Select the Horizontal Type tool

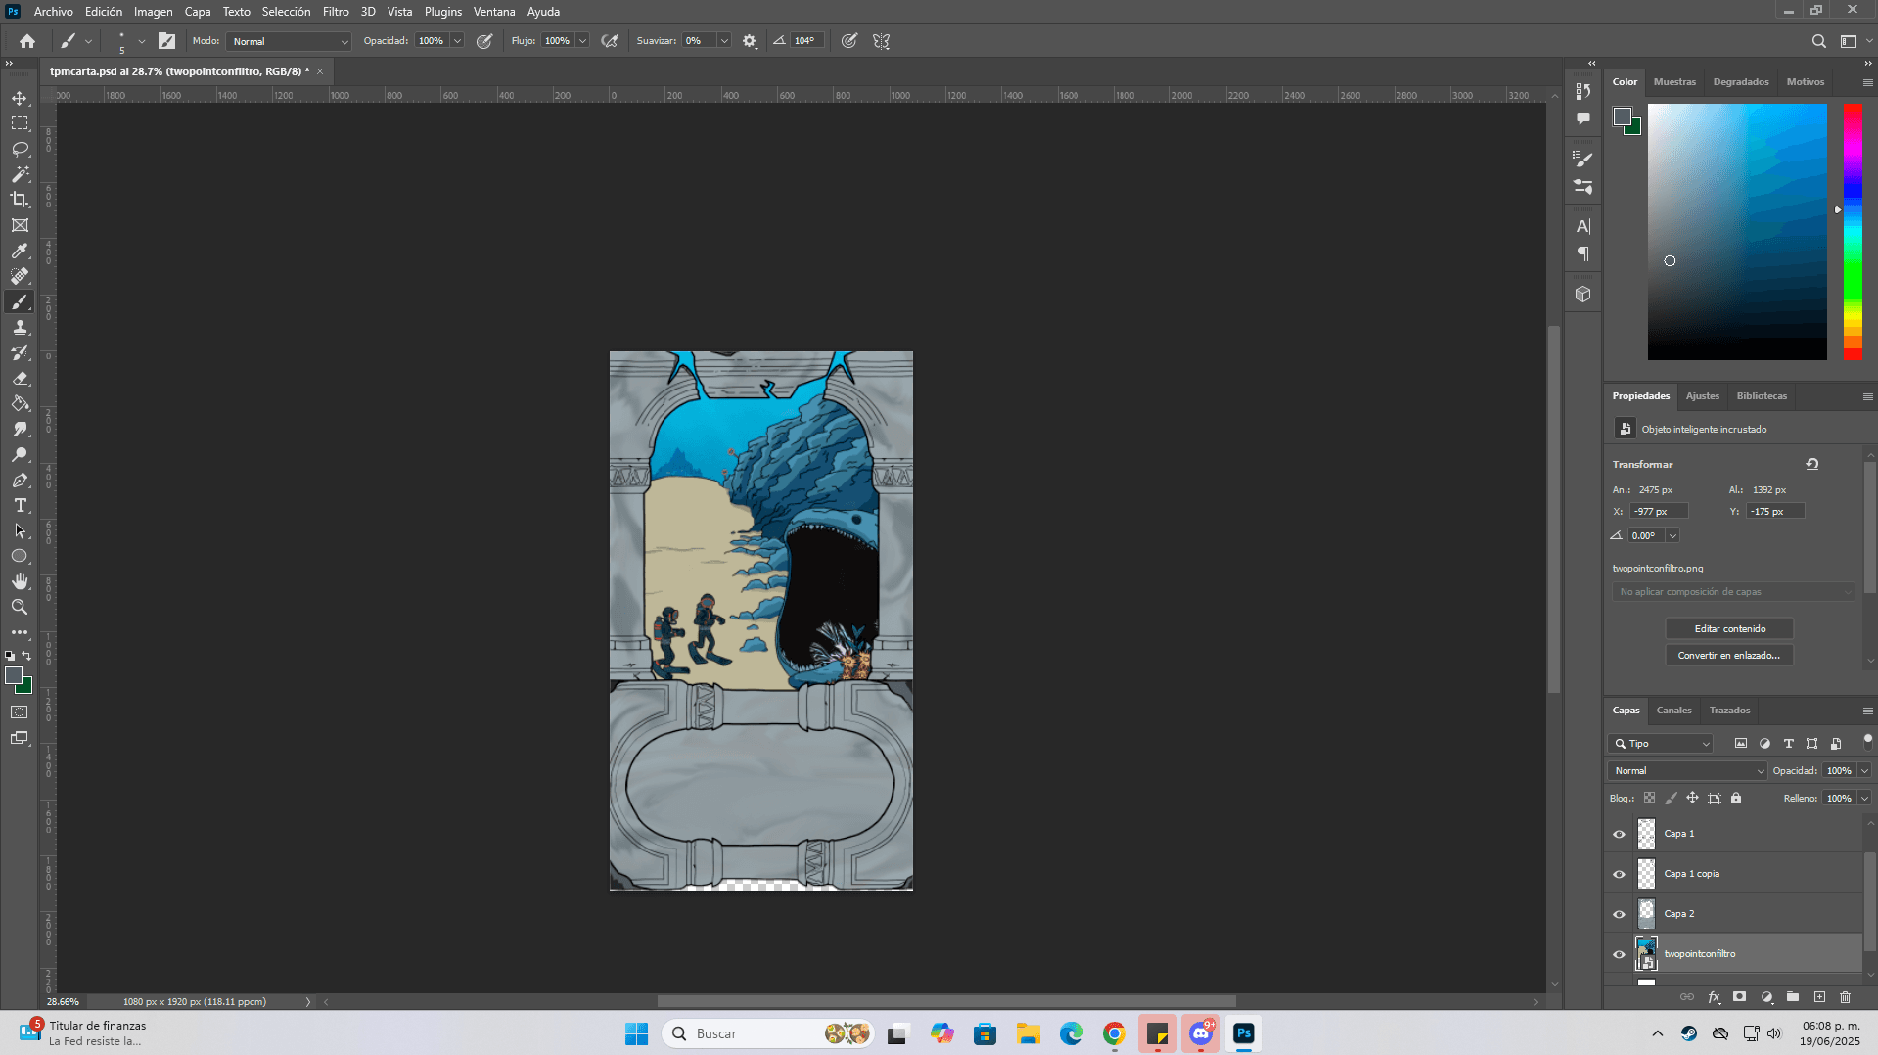tap(20, 505)
